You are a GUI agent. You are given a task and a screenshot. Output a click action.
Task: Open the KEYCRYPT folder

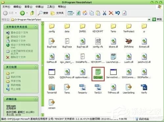[98, 28]
